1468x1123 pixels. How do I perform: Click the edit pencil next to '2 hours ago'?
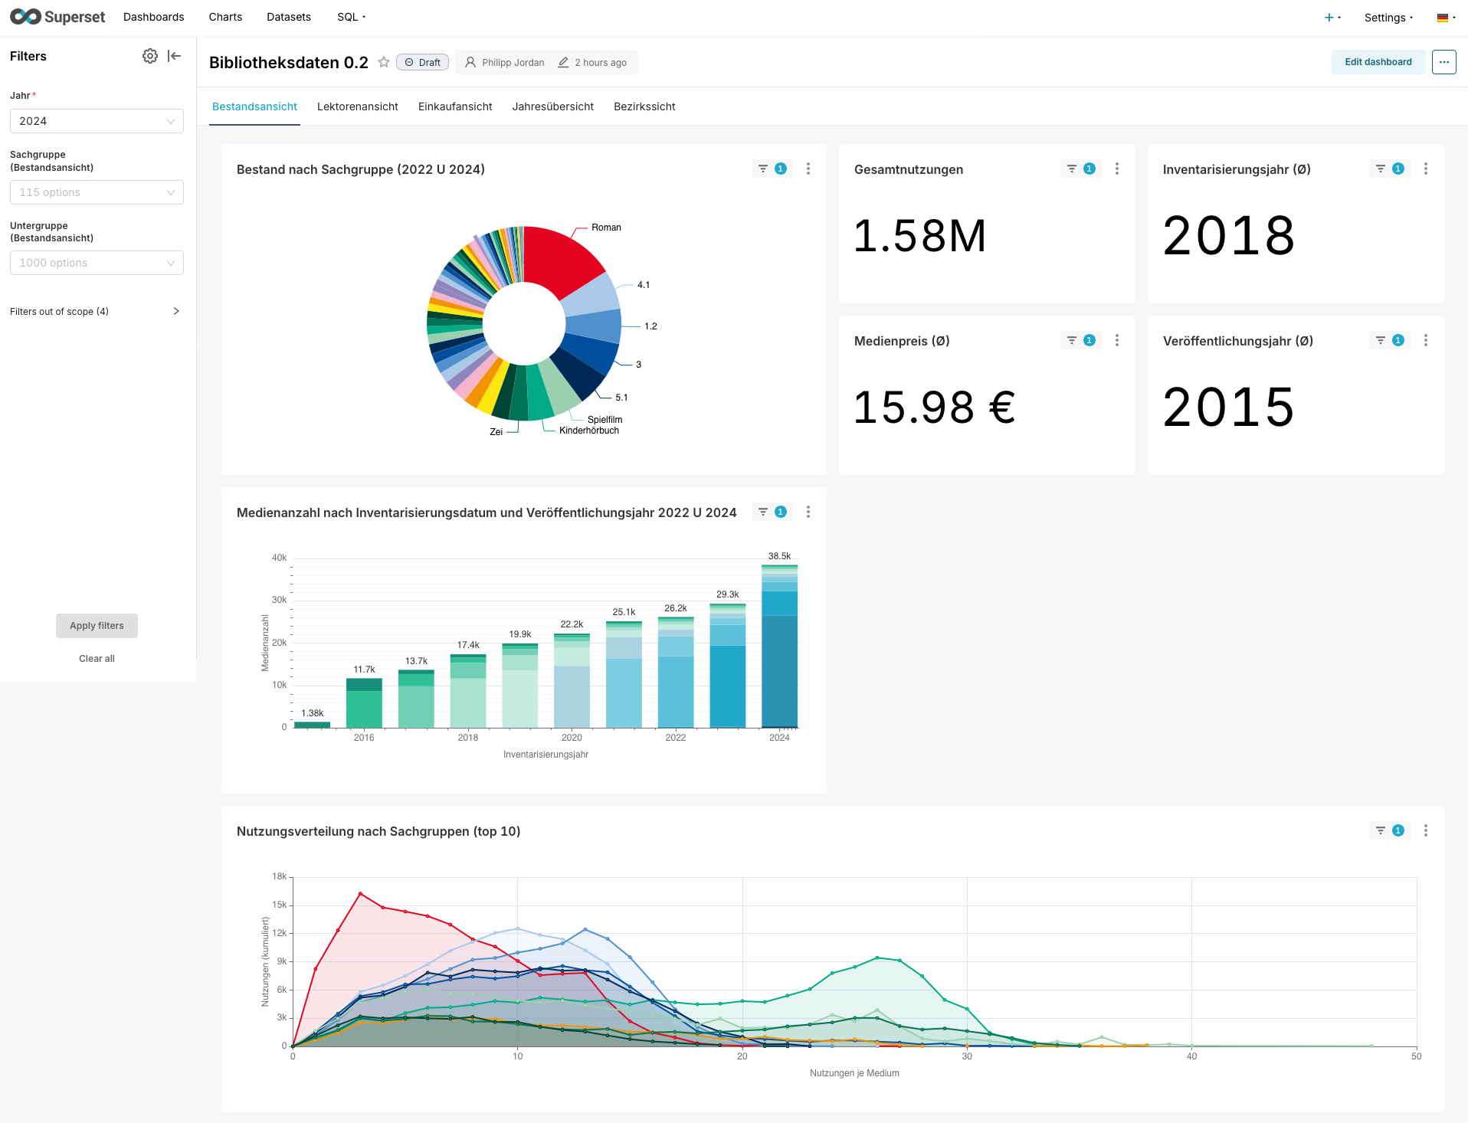point(564,62)
